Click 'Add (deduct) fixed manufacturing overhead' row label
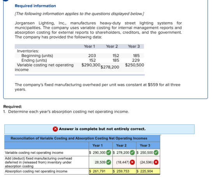 point(39,162)
